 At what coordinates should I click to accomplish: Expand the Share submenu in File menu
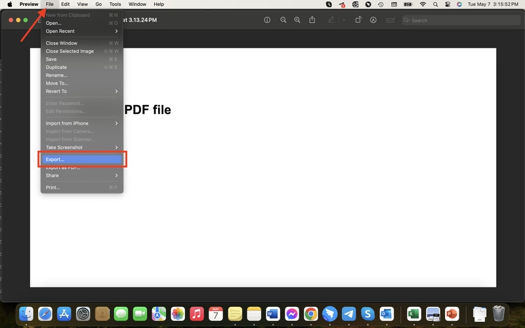tap(82, 176)
